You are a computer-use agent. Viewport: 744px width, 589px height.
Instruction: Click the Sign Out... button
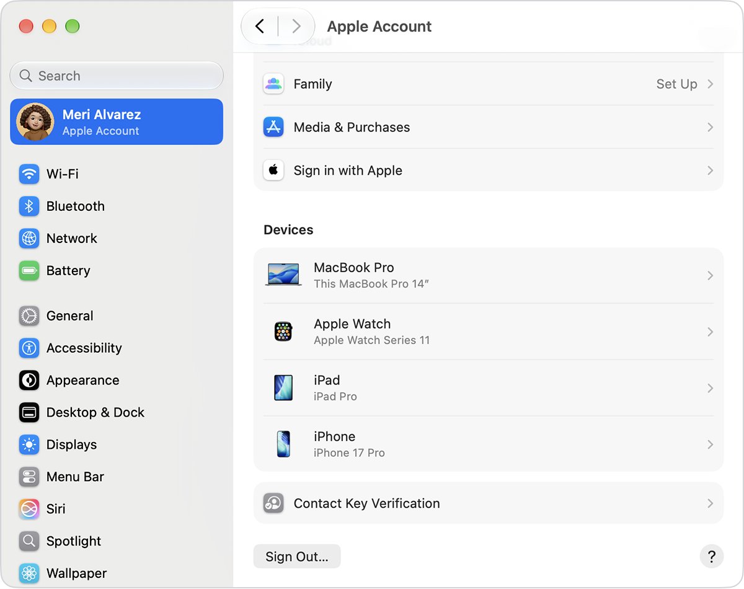297,557
